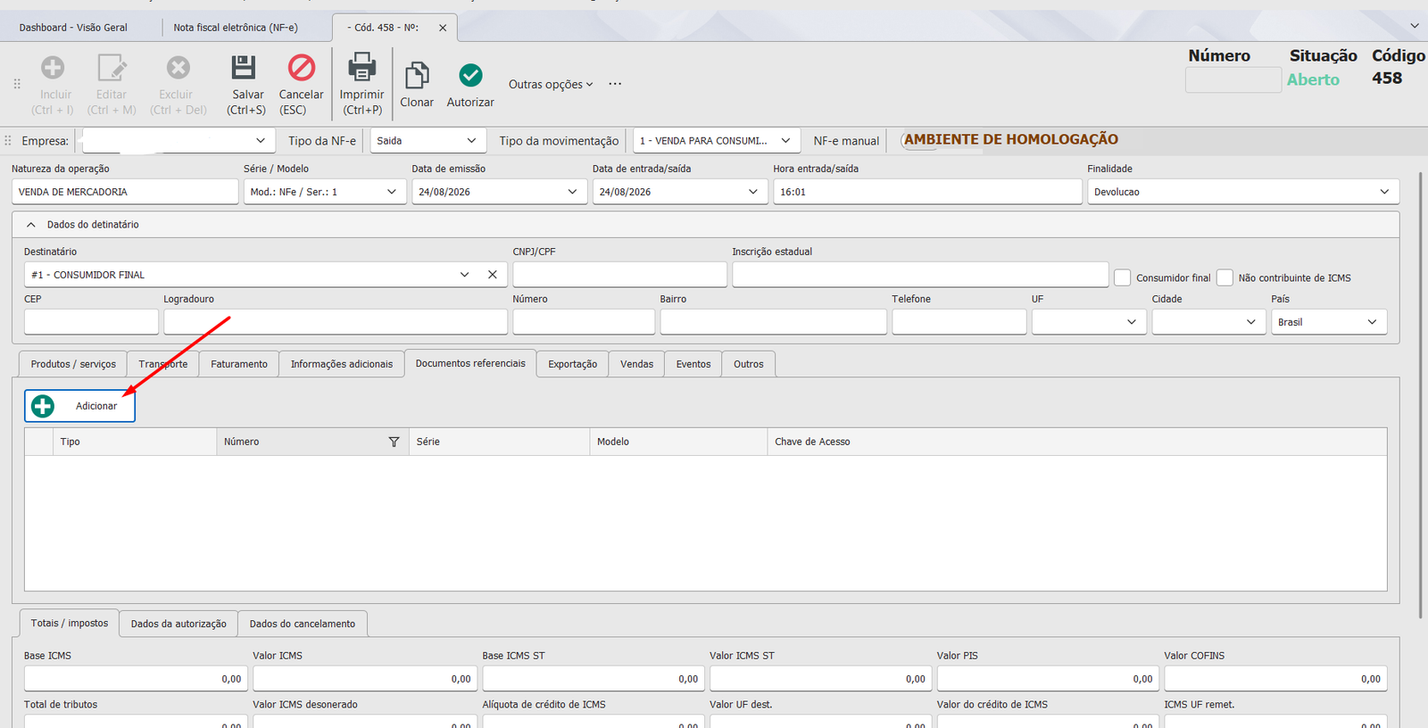The image size is (1428, 728).
Task: Open the País dropdown
Action: (1372, 322)
